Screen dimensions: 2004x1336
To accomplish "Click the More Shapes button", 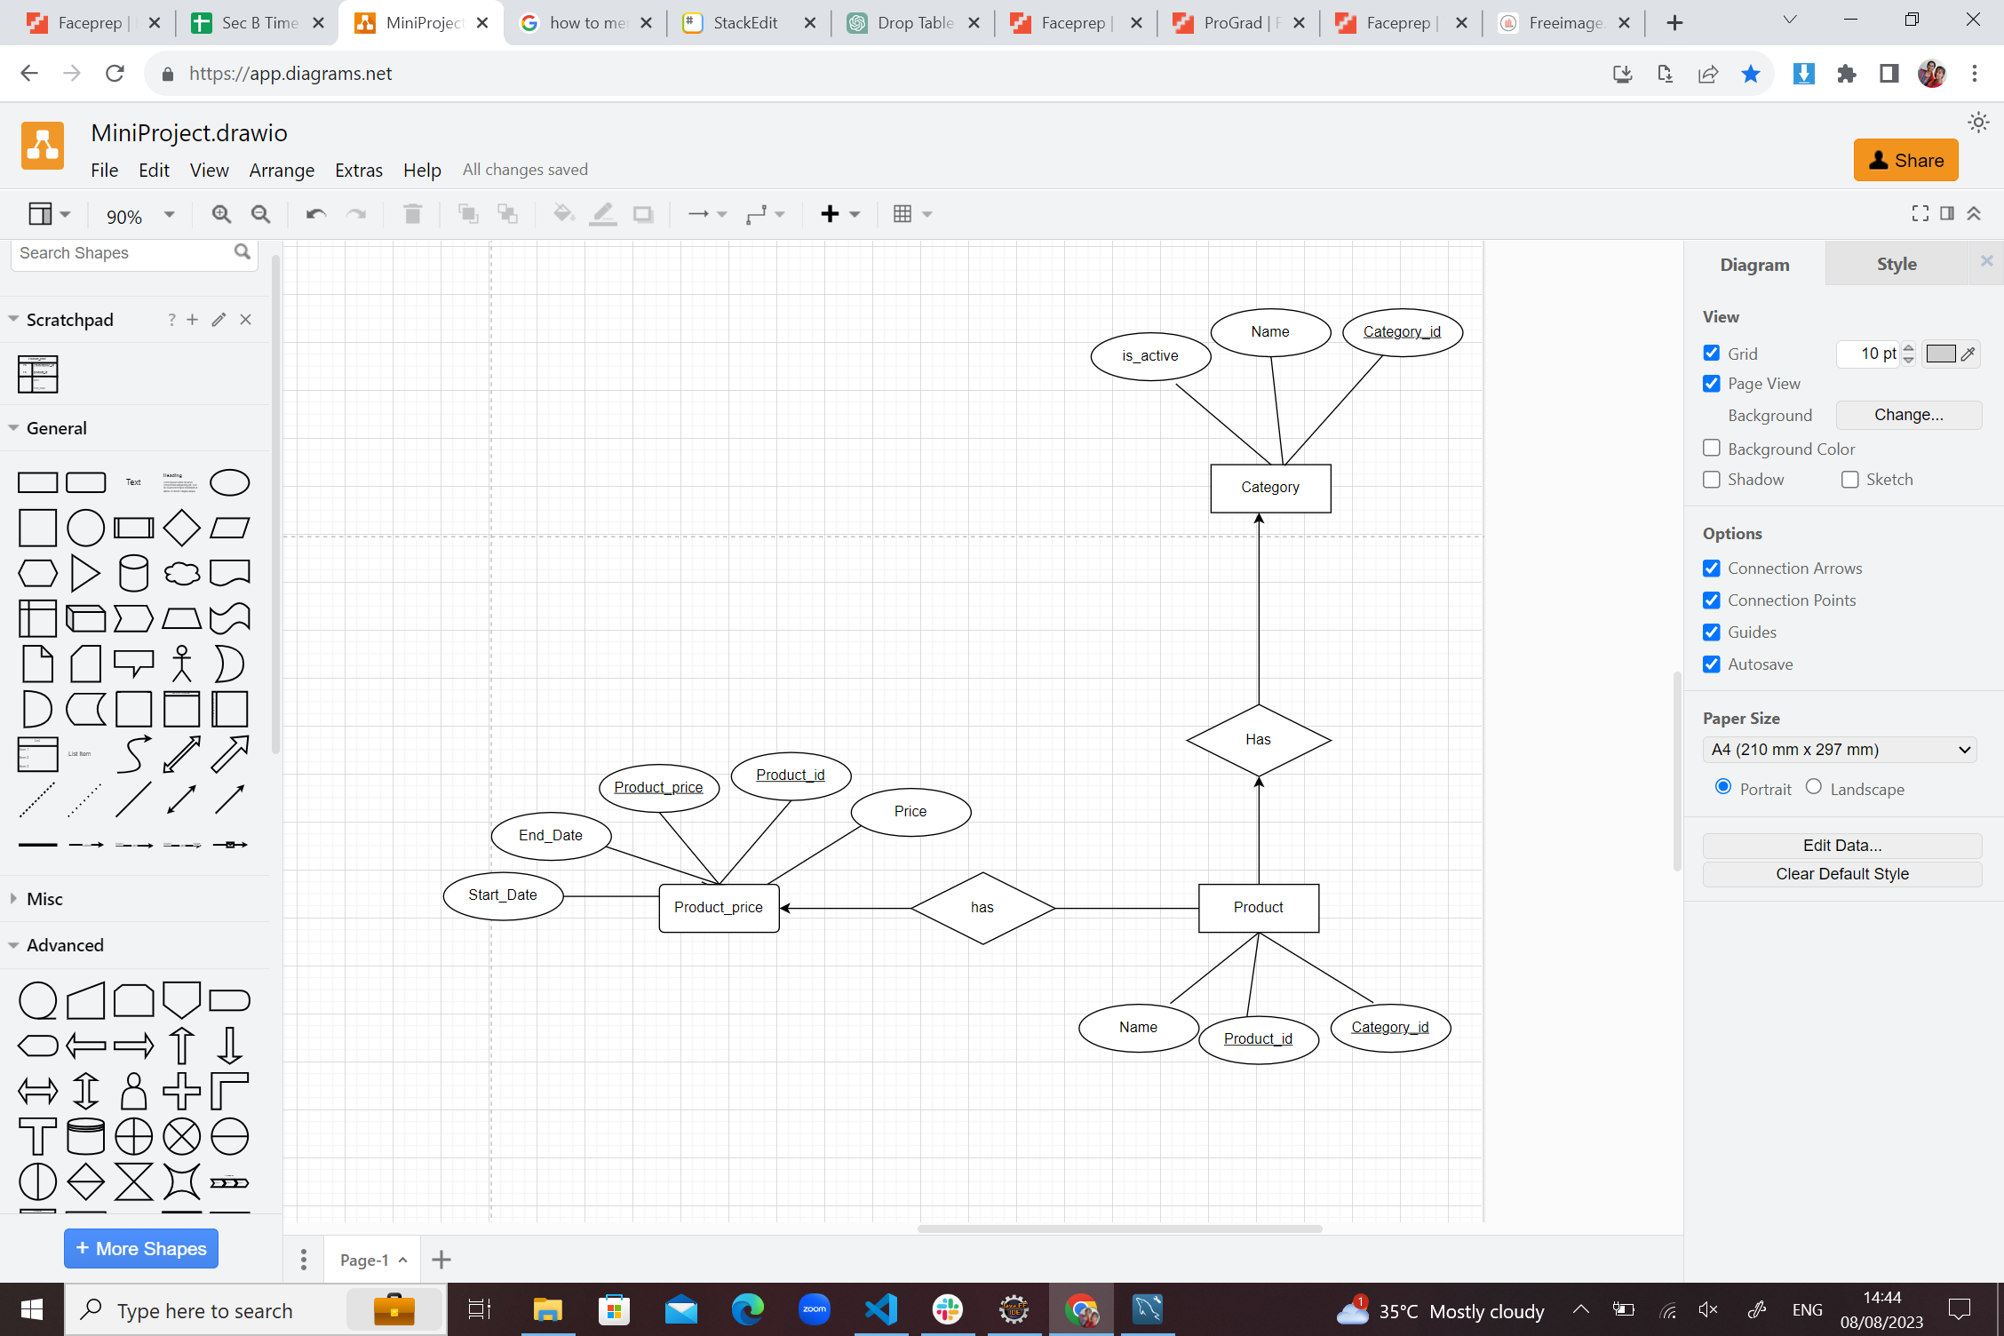I will pyautogui.click(x=141, y=1248).
